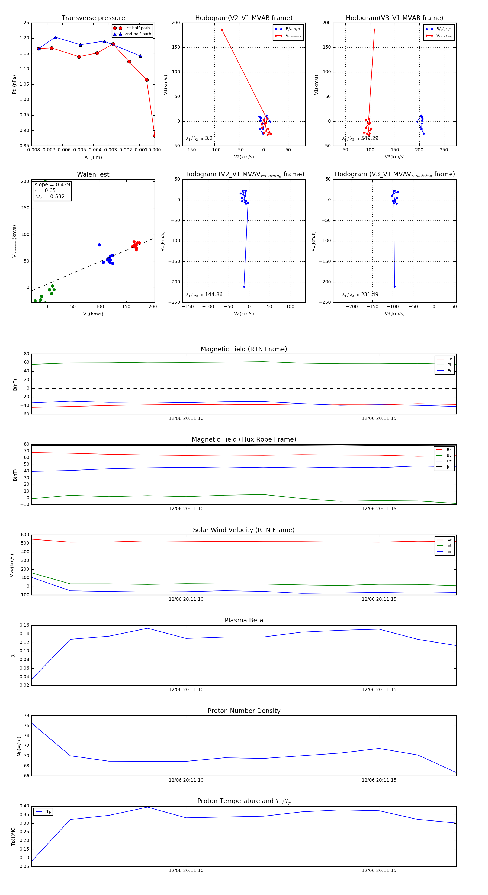Click the 'Transverse pressure' plot title
This screenshot has width=488, height=895.
click(93, 18)
